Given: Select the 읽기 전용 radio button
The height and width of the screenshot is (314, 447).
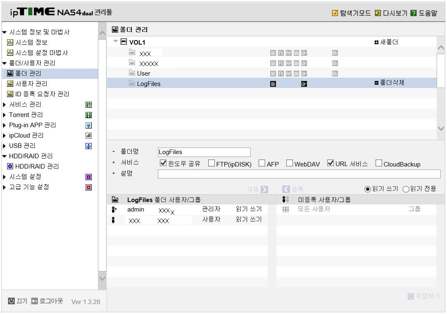Looking at the screenshot, I should (x=406, y=189).
